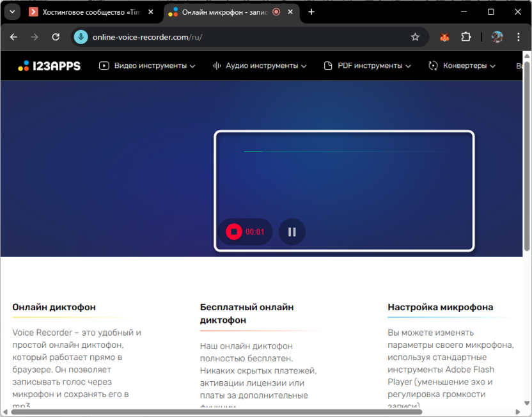Click microphone permission icon in address bar
This screenshot has height=417, width=532.
pyautogui.click(x=81, y=37)
